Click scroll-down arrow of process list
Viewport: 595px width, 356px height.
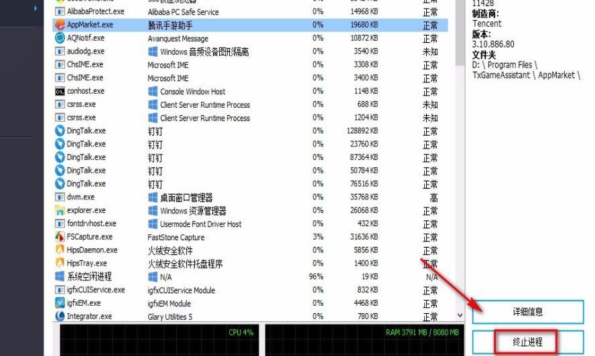click(460, 315)
